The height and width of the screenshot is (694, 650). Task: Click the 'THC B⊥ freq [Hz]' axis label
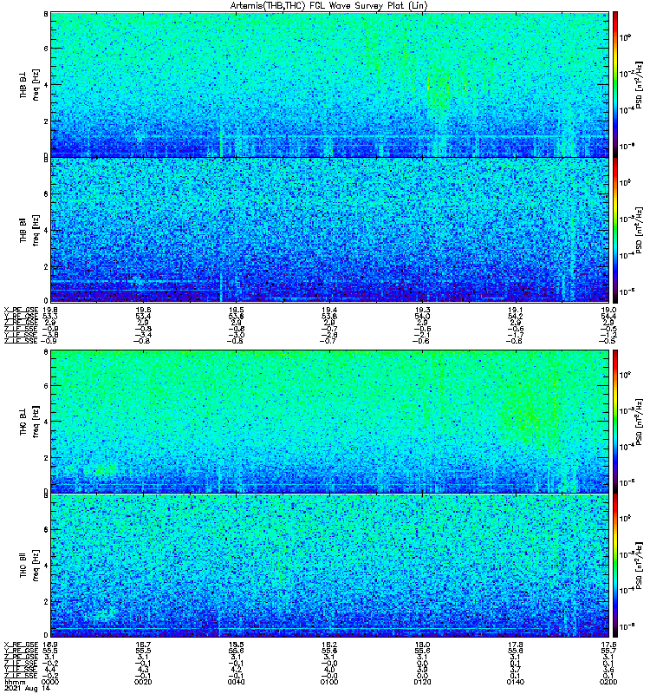(29, 422)
